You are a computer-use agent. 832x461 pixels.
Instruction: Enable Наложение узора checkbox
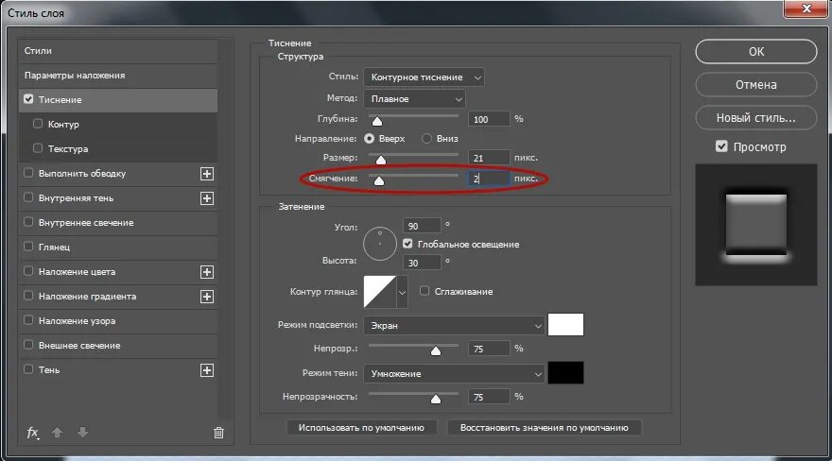click(28, 320)
